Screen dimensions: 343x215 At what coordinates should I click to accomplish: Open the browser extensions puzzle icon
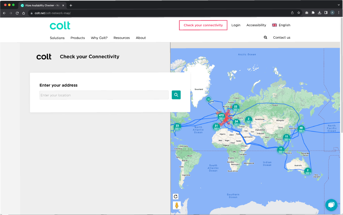pyautogui.click(x=313, y=13)
